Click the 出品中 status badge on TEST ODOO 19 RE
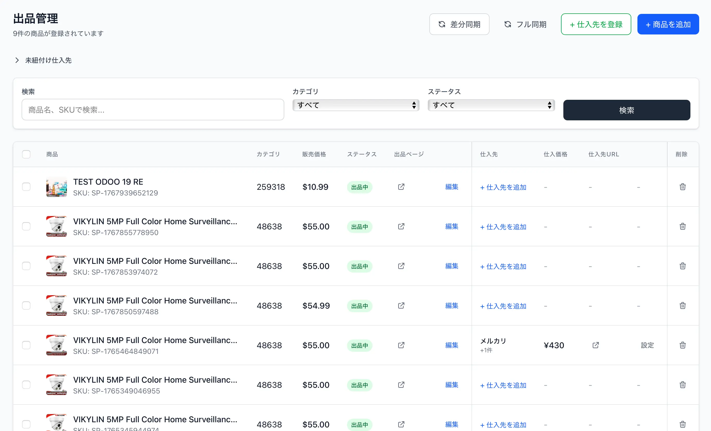 pos(359,187)
